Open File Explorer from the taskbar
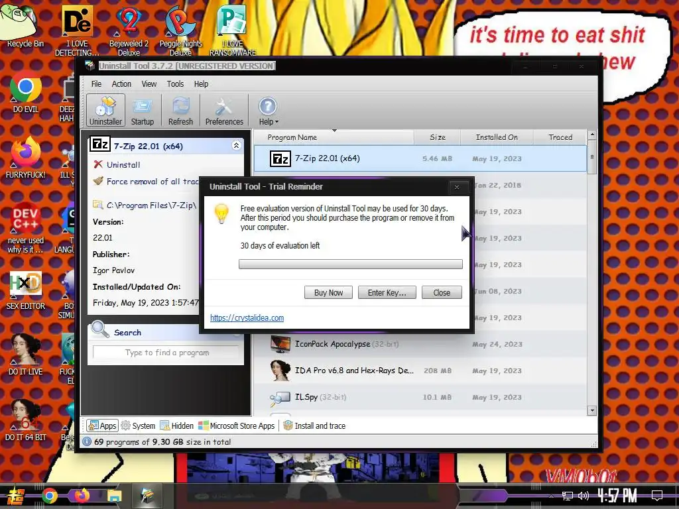 pos(115,496)
